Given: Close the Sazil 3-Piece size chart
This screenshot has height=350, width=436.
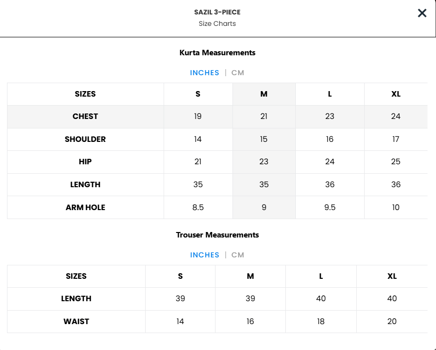Looking at the screenshot, I should pyautogui.click(x=422, y=13).
